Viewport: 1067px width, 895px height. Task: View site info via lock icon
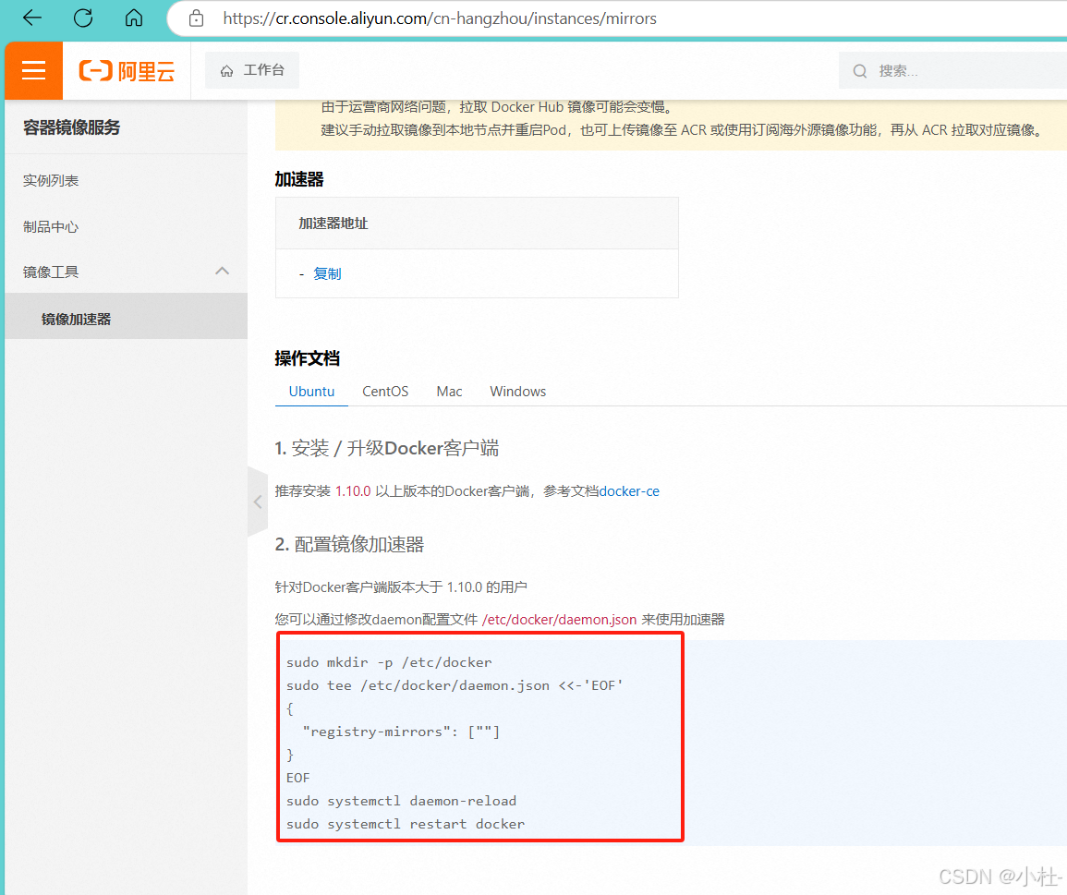(x=196, y=18)
